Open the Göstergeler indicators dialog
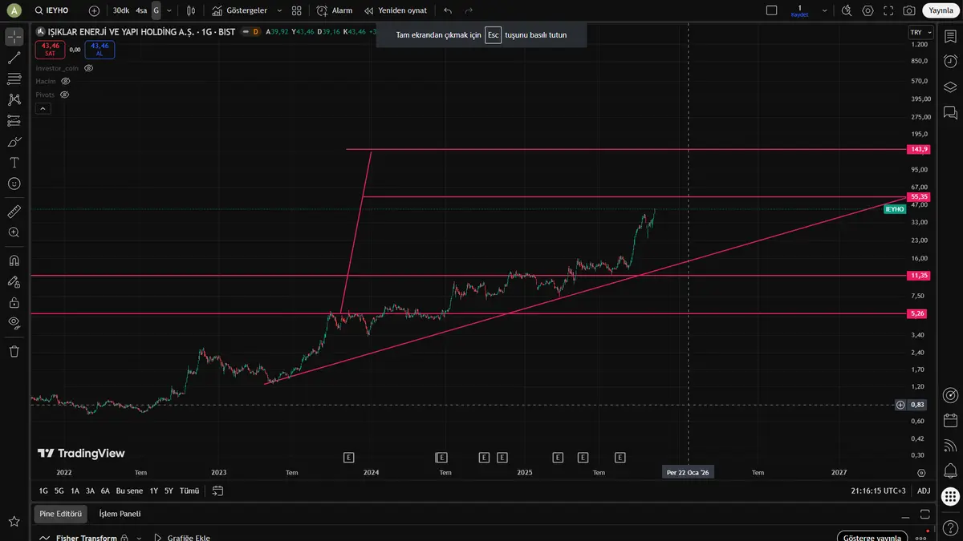This screenshot has width=963, height=541. point(239,10)
